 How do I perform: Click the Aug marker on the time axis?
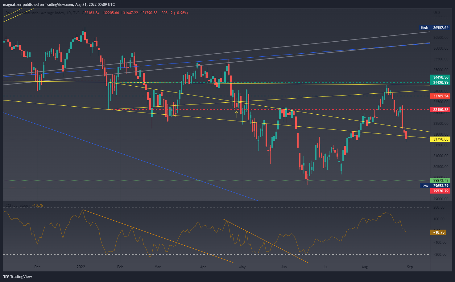[365, 267]
